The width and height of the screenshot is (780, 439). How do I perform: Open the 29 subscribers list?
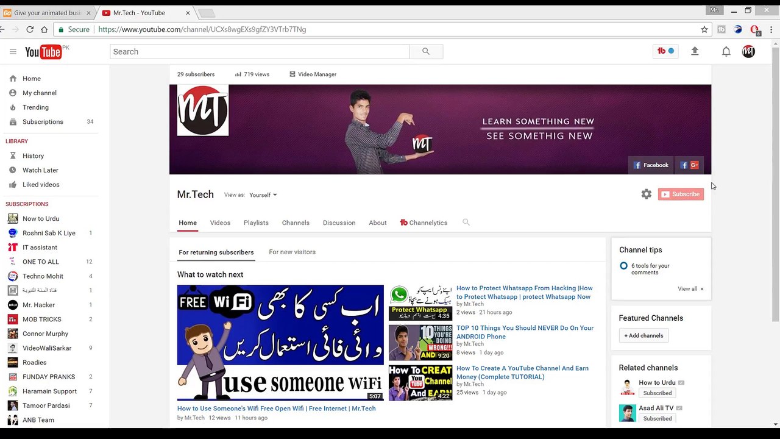pos(196,74)
